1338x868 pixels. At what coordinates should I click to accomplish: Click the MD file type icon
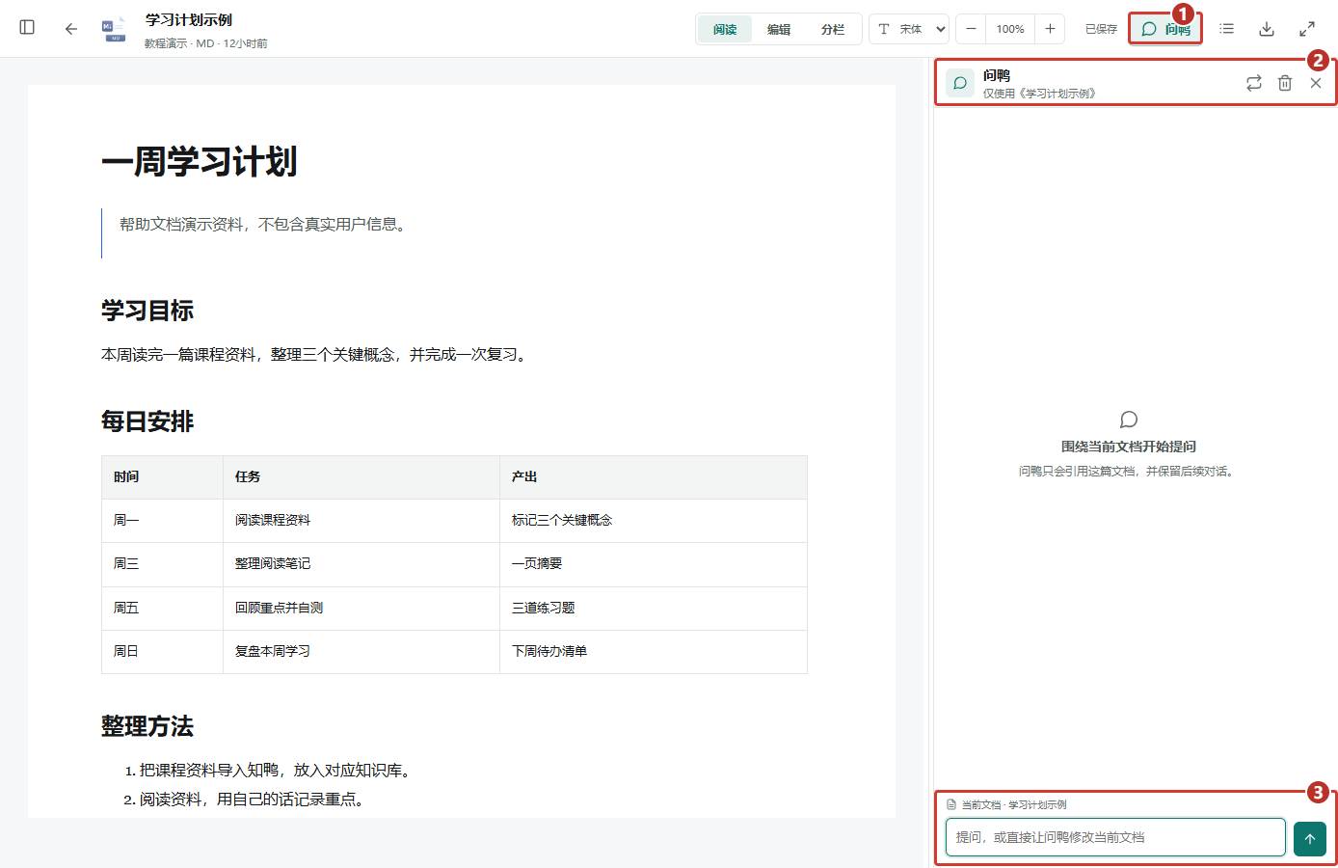[x=114, y=29]
